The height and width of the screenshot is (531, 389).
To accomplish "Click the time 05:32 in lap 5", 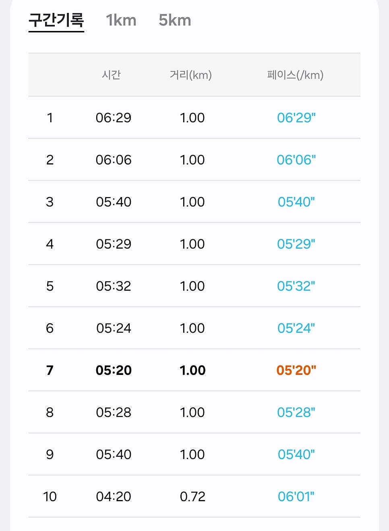I will [x=114, y=286].
